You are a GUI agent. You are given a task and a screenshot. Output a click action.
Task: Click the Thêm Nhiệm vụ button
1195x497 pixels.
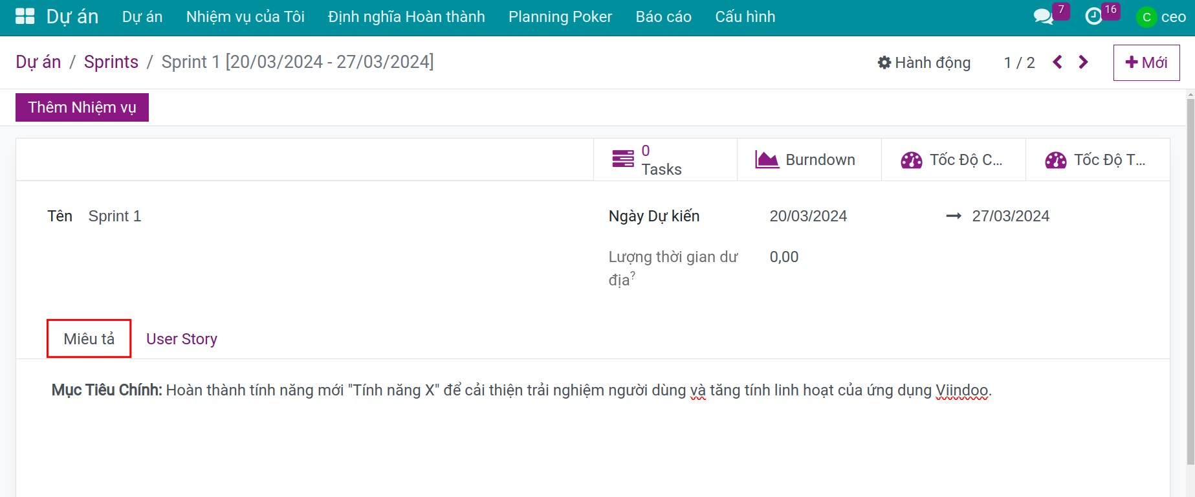[82, 107]
